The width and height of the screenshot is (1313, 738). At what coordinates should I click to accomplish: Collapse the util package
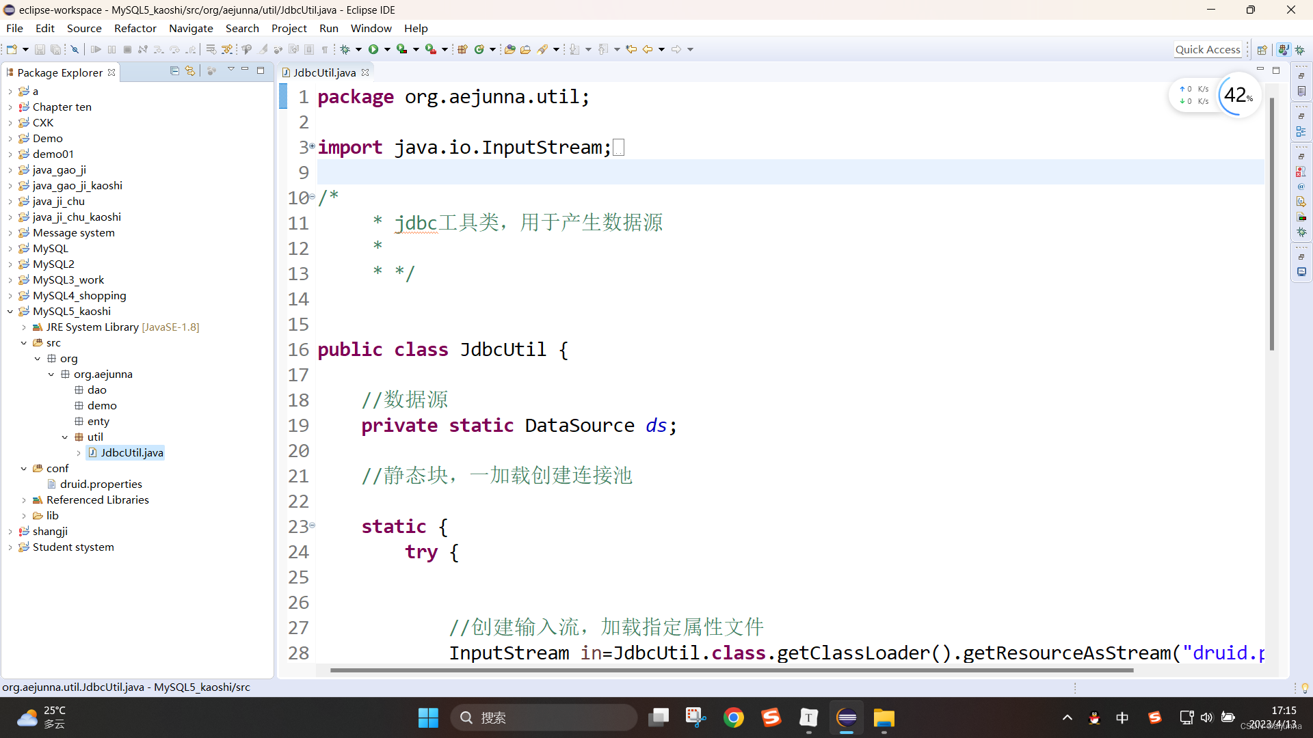point(65,437)
